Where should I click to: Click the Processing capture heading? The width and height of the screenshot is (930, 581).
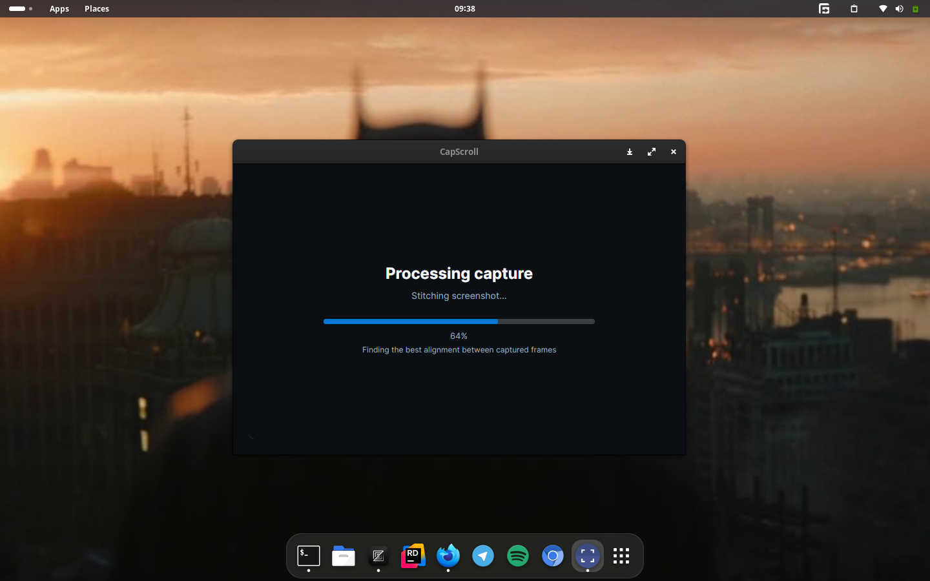(x=459, y=274)
